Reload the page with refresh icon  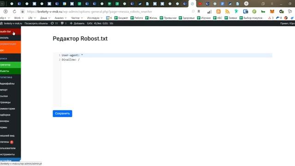14,12
